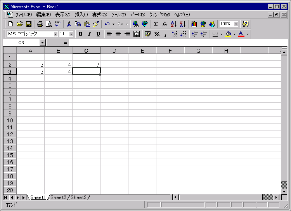Toggle Italic formatting
Screen dimensions: 291x211
89,34
